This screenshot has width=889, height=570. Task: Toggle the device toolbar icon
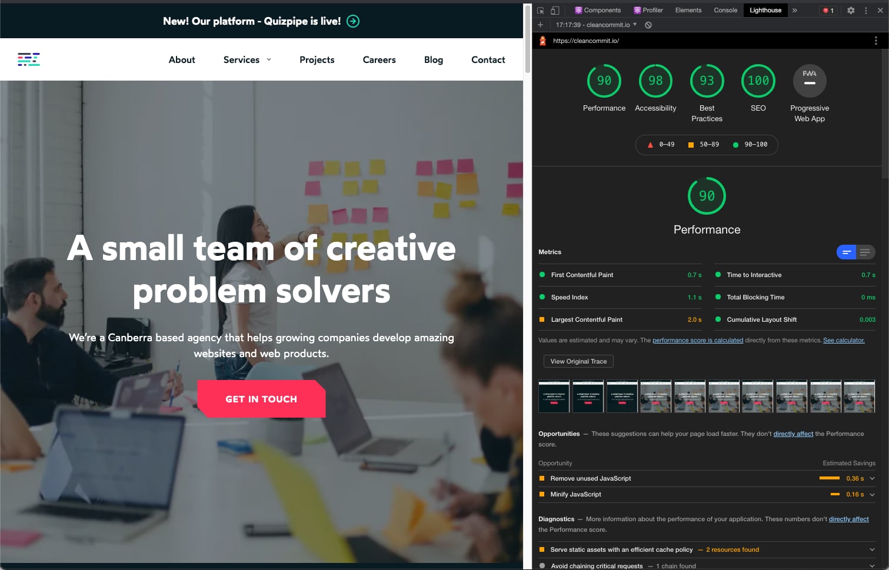click(x=555, y=11)
